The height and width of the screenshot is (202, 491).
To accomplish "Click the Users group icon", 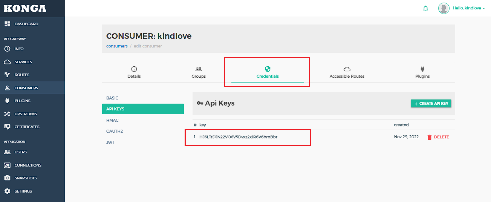I will 7,152.
